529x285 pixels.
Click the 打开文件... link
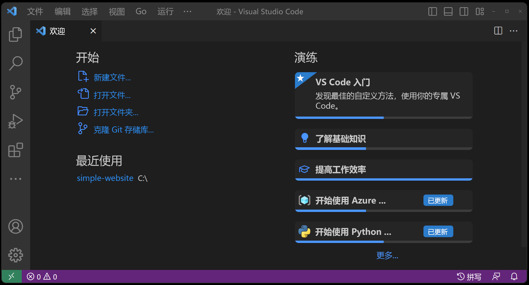coord(112,95)
